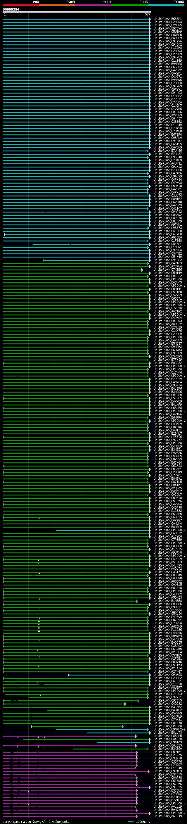Select label UniRef100_A9S873
Viewport: 187px width, 824px height.
coord(168,228)
